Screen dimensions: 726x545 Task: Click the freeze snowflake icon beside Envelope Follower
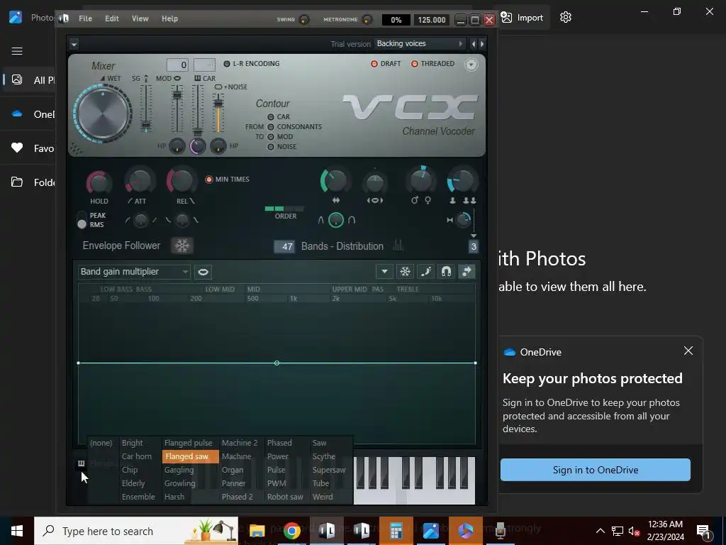[x=182, y=246]
